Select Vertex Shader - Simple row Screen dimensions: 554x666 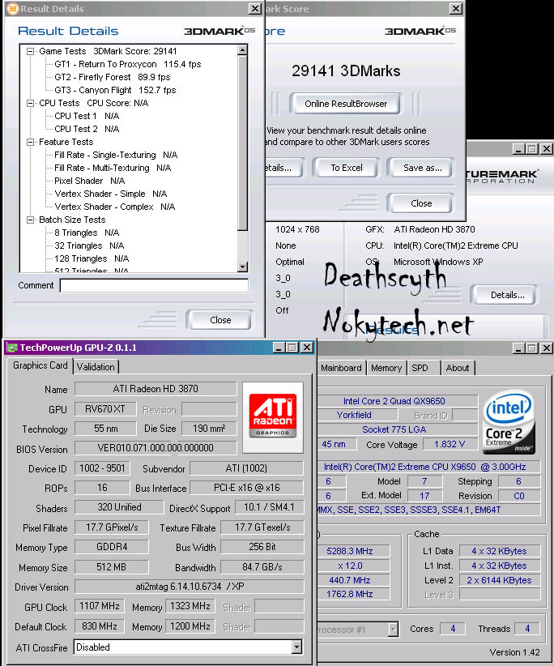111,194
